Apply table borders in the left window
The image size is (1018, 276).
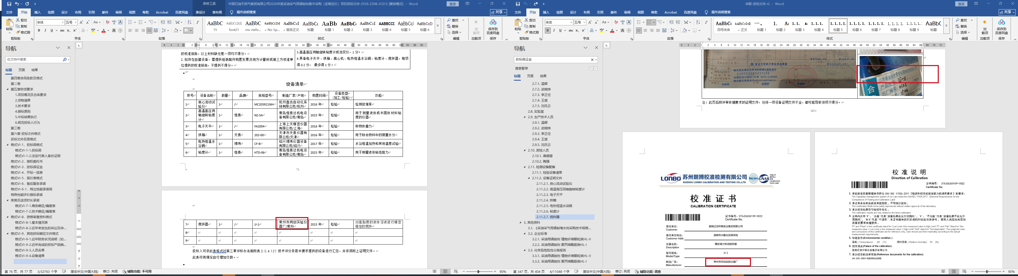(x=186, y=30)
